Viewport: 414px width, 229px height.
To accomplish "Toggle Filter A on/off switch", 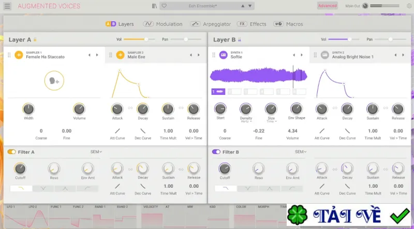I will point(11,152).
